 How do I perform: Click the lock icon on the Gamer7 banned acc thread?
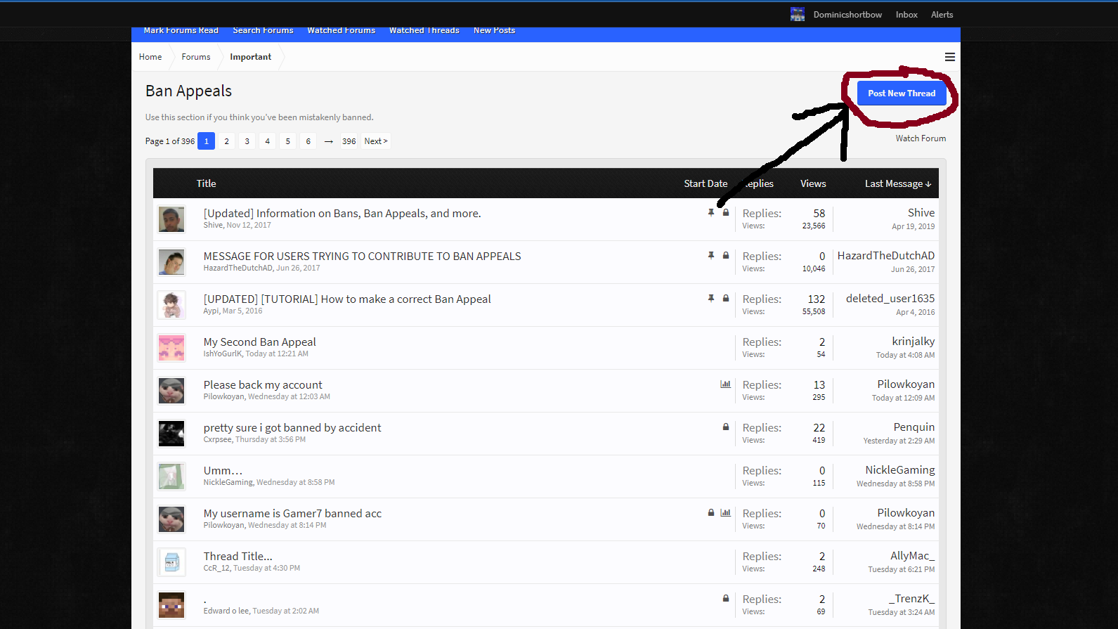(x=711, y=513)
